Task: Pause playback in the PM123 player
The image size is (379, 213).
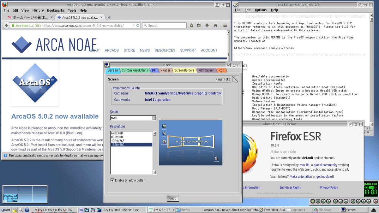Action: click(318, 201)
